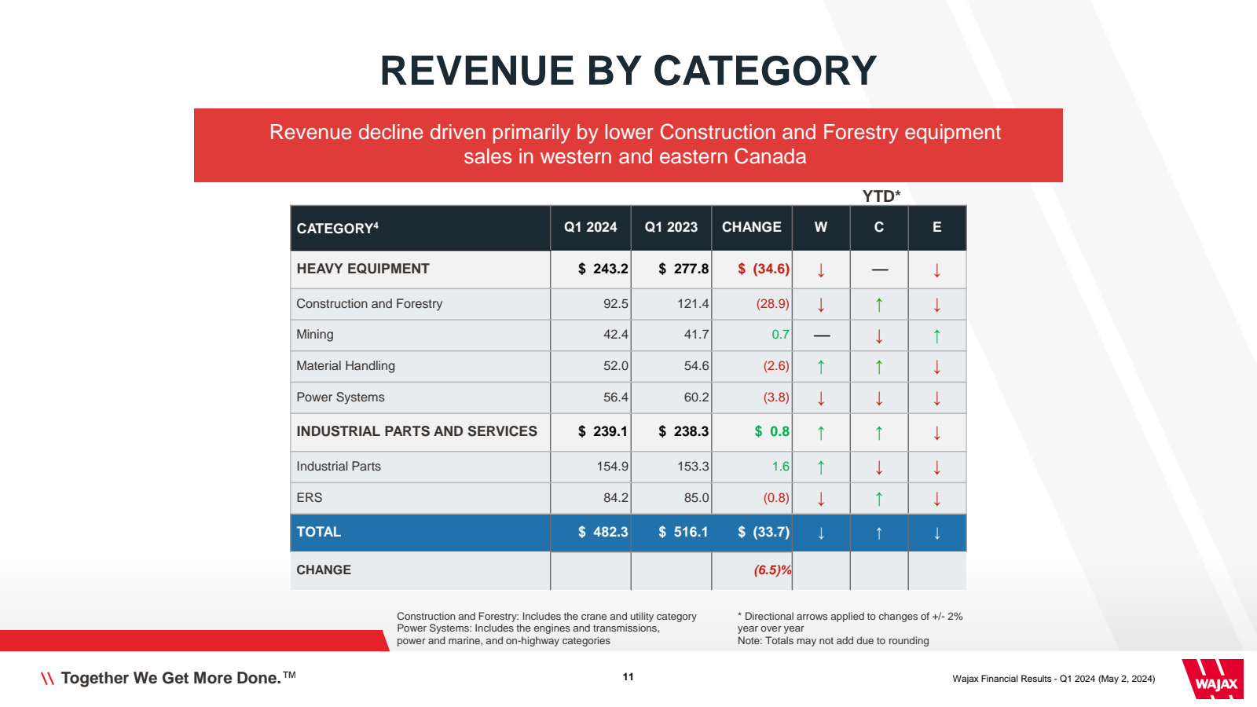The image size is (1257, 707).
Task: Click the Wajax logo
Action: pyautogui.click(x=1212, y=679)
